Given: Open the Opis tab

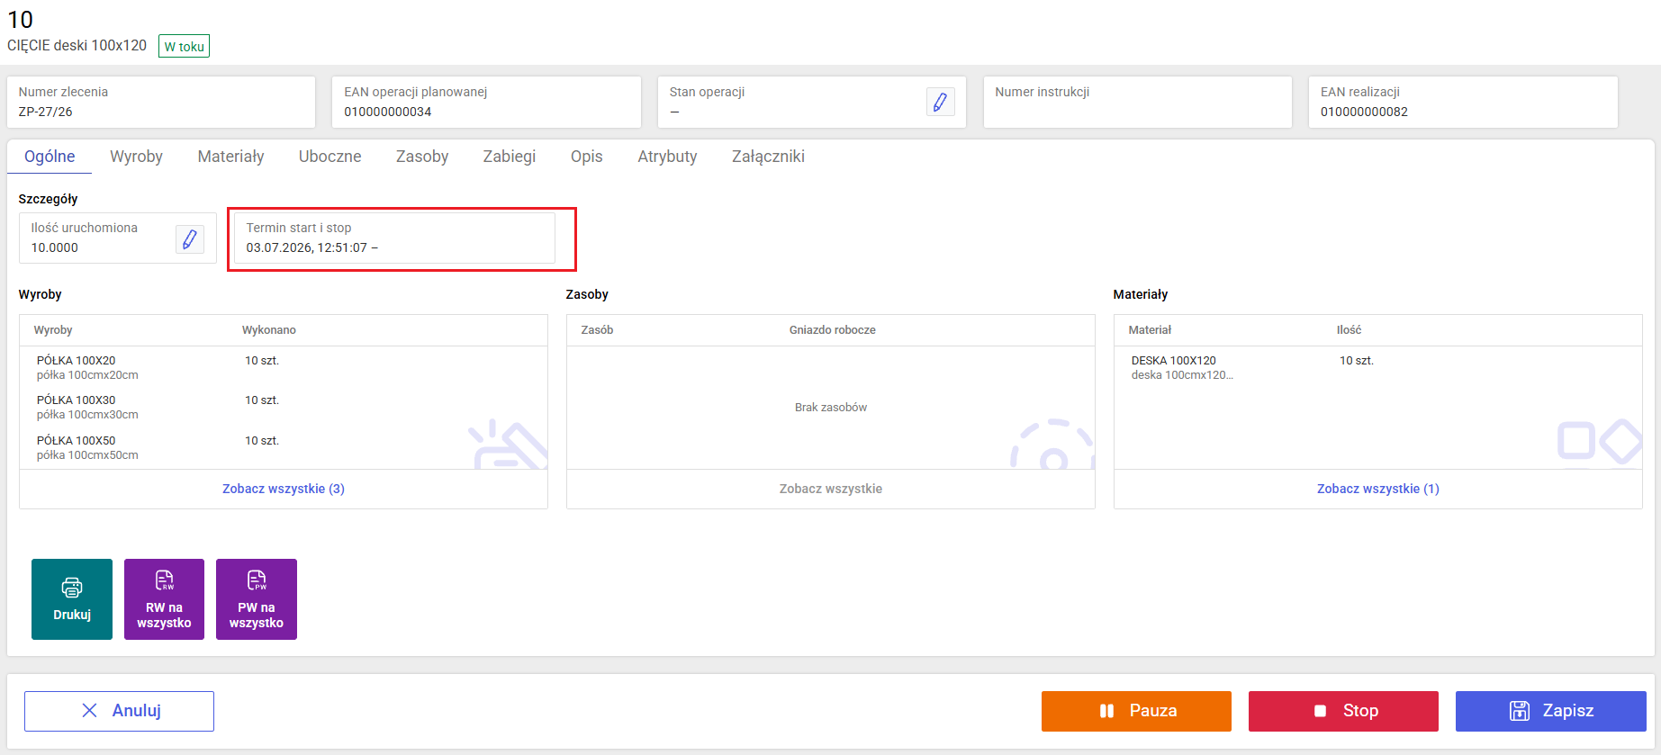Looking at the screenshot, I should 586,157.
